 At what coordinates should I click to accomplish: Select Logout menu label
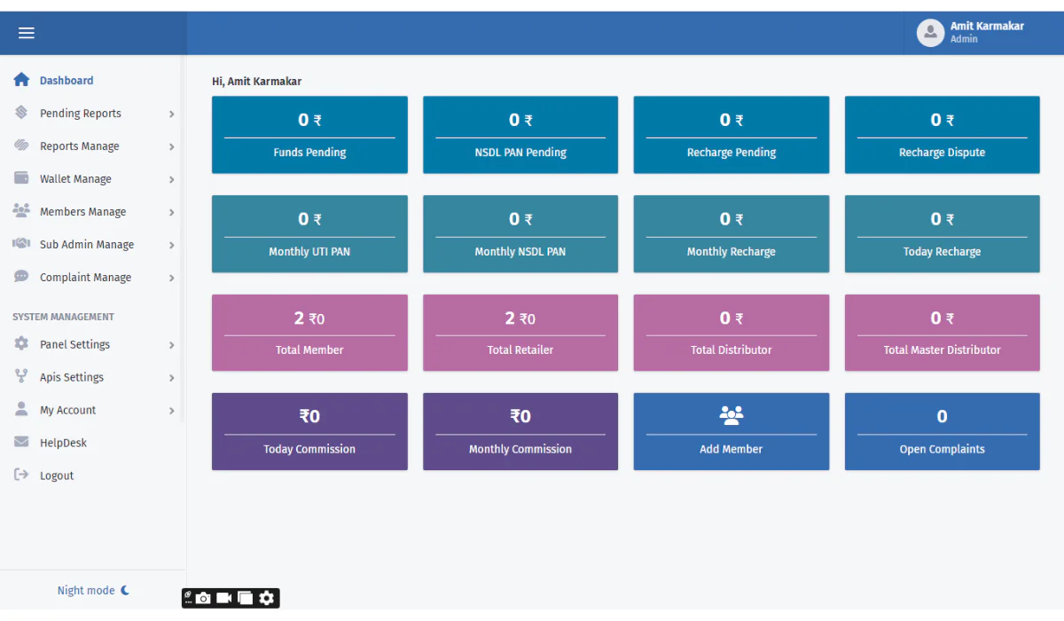[57, 476]
